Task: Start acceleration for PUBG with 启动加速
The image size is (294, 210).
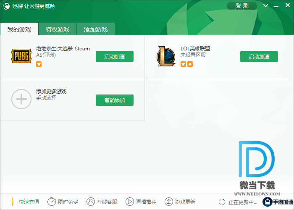Action: point(114,57)
